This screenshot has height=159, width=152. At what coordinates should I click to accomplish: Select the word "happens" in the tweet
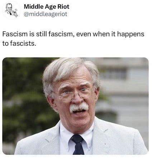pyautogui.click(x=131, y=34)
